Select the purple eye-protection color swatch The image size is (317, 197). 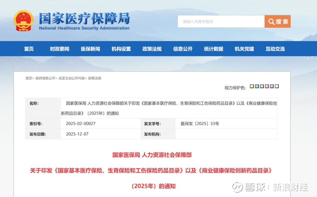[x=272, y=86]
